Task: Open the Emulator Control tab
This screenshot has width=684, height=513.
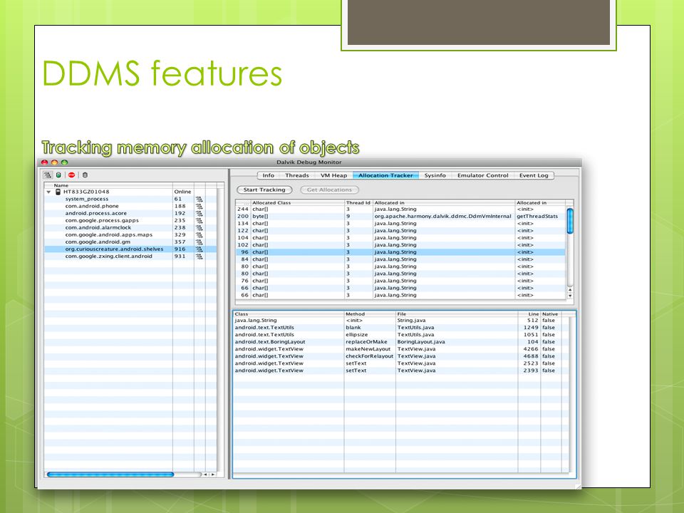Action: coord(483,175)
